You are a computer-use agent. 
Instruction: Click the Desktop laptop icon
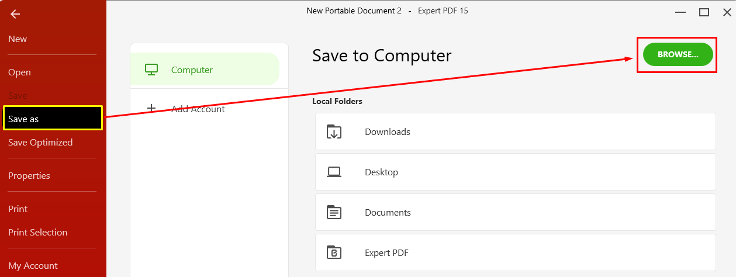click(x=334, y=172)
